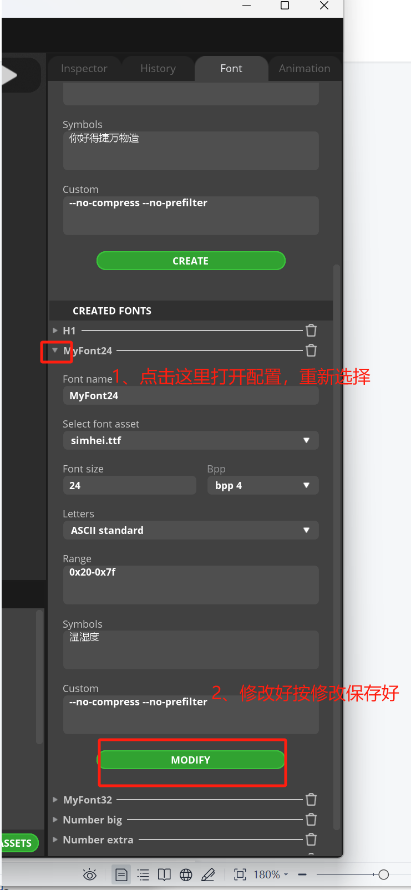Delete MyFont32 using its trash icon

(x=311, y=800)
